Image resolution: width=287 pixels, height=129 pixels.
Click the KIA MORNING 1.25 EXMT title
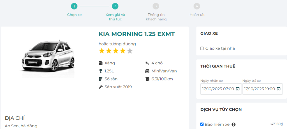click(x=136, y=34)
